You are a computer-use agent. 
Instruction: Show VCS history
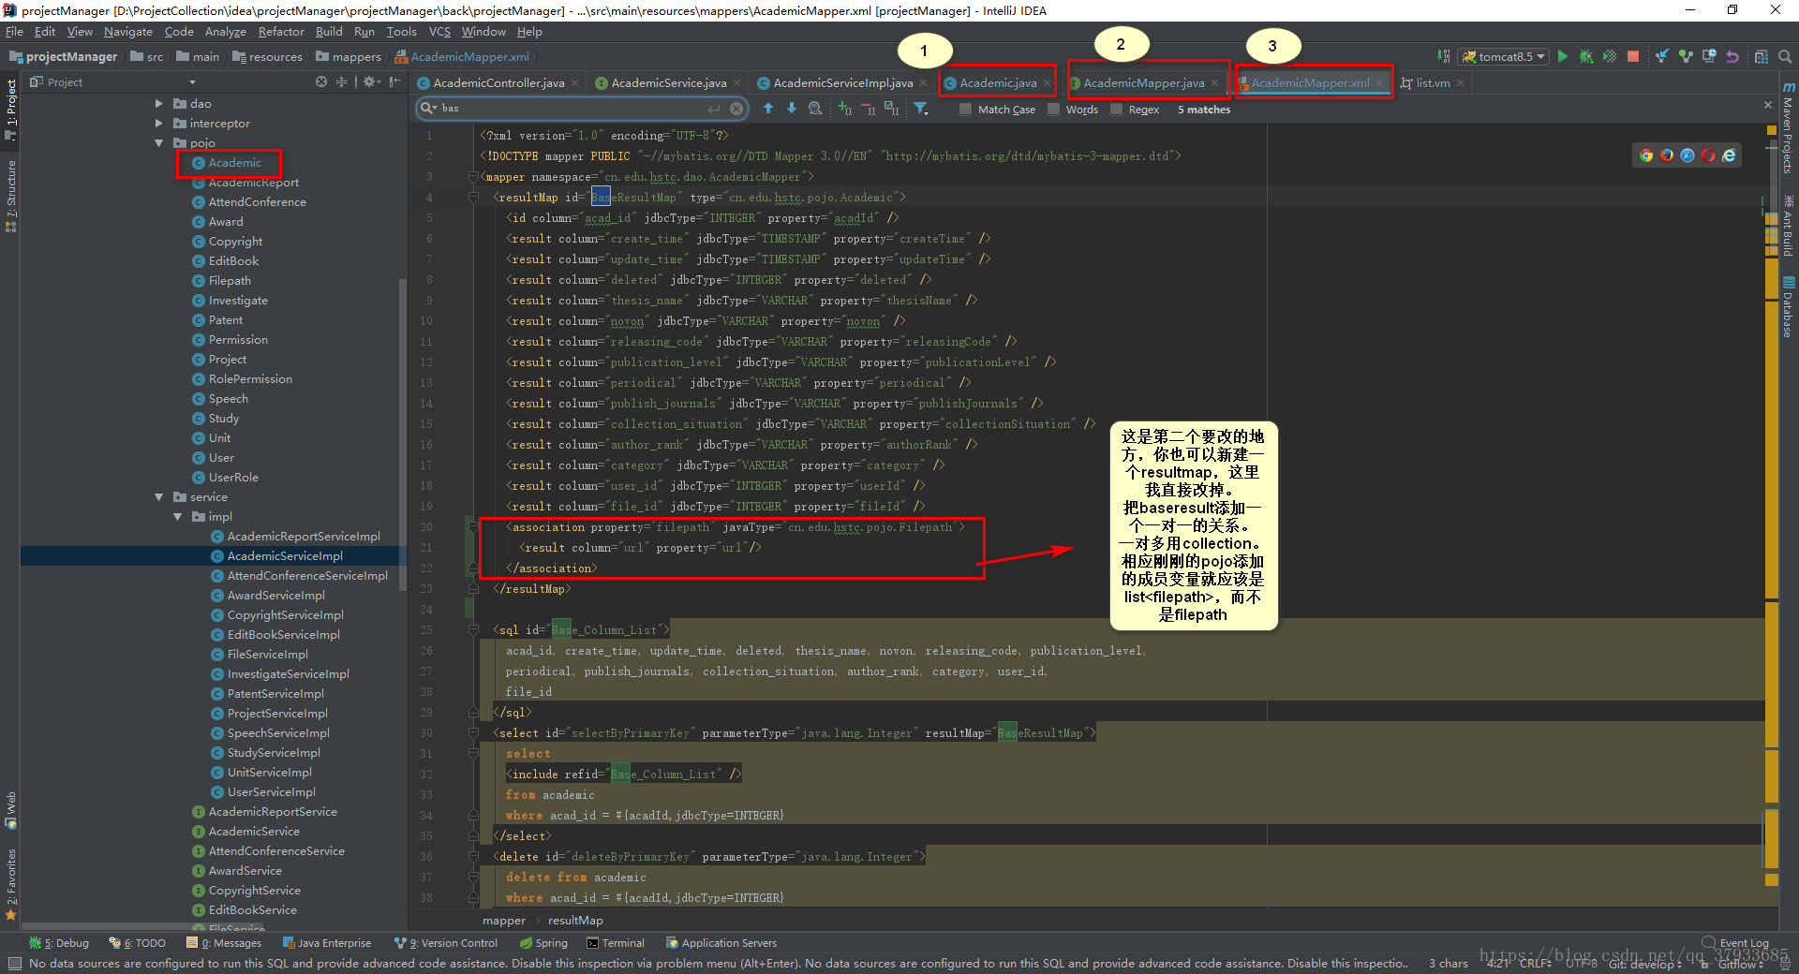pyautogui.click(x=1709, y=56)
